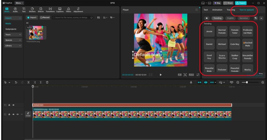Click the split clip tool icon
267x140 pixels.
point(28,82)
